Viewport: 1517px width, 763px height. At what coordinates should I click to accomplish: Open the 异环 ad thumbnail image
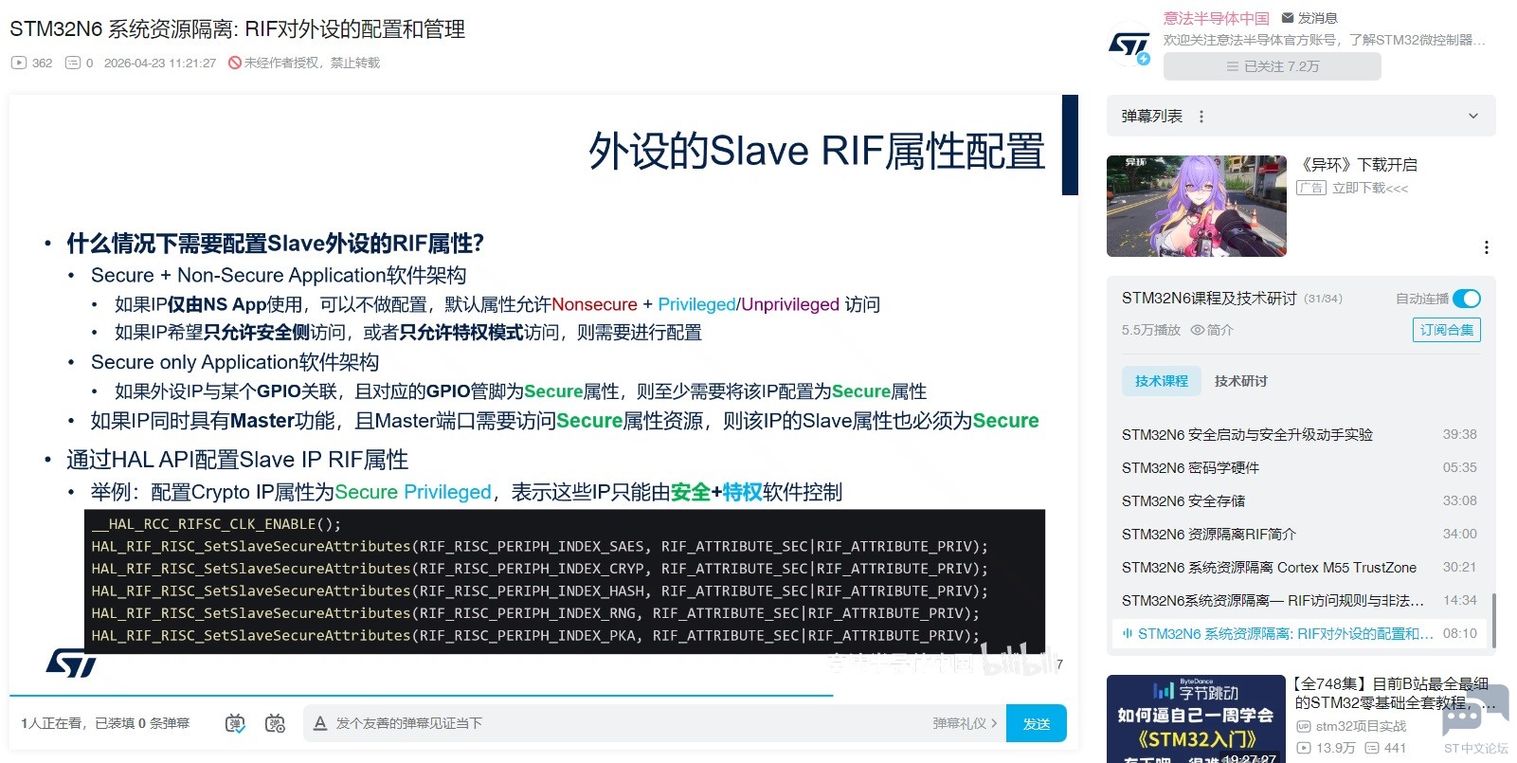[1197, 206]
